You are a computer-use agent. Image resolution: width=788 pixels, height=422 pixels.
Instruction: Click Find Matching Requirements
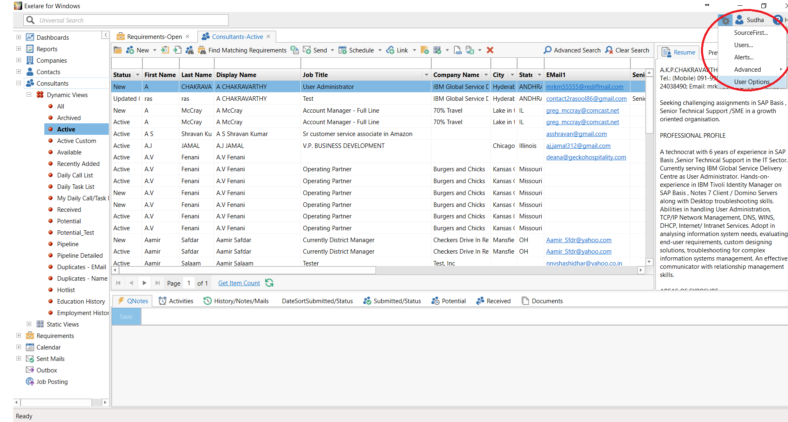(x=247, y=50)
